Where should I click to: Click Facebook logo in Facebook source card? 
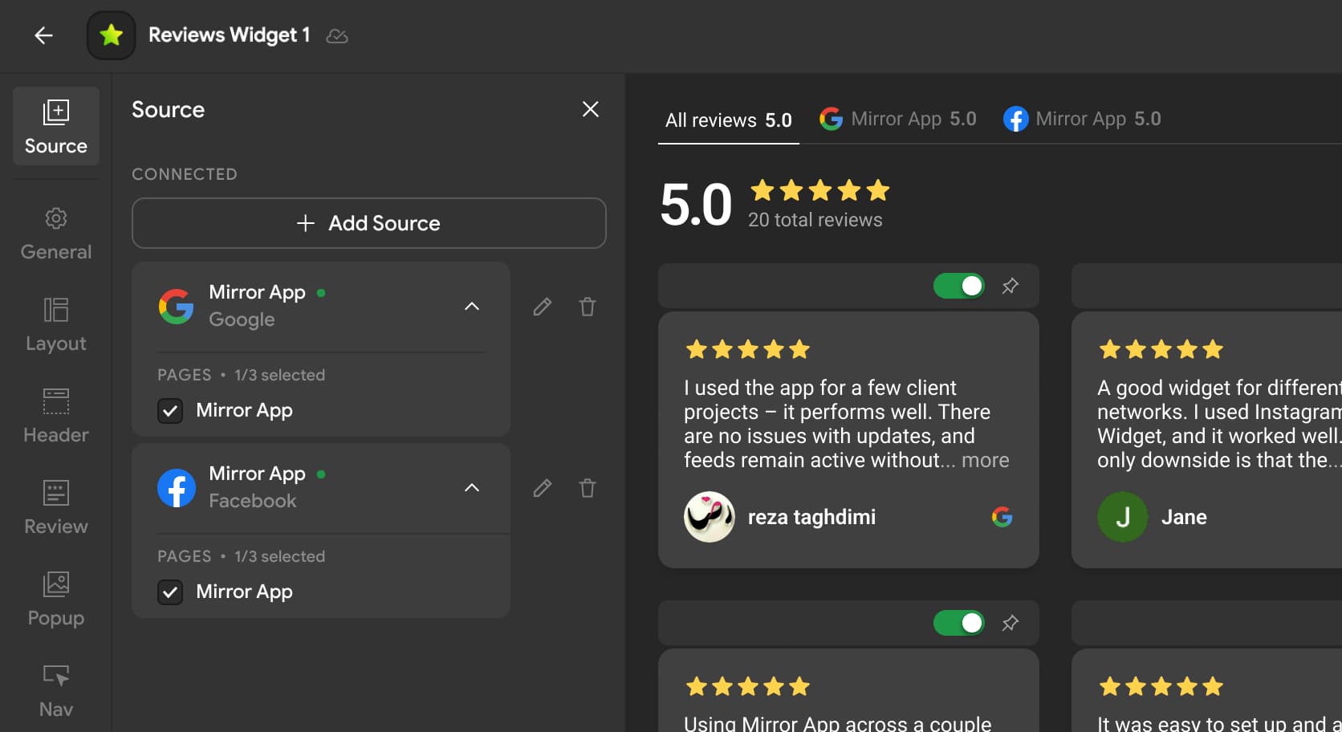(177, 488)
